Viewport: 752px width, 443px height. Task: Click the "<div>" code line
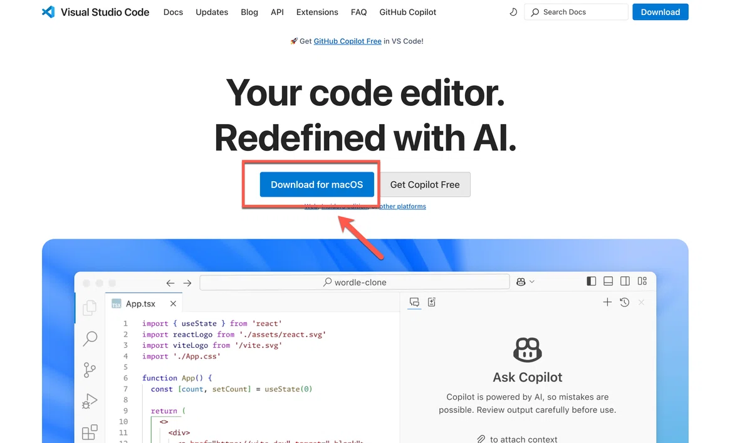click(x=179, y=433)
